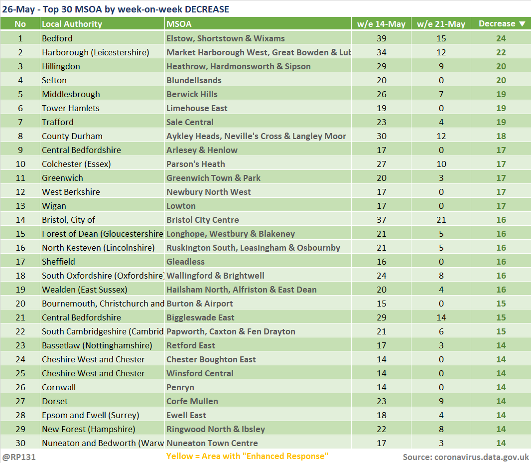Select the 'Hillingdon' cell
This screenshot has width=531, height=463.
102,66
